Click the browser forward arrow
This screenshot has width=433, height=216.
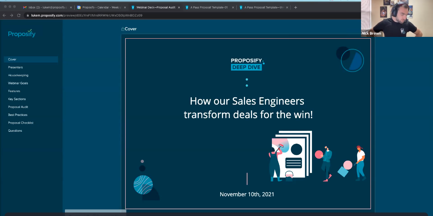pos(11,15)
